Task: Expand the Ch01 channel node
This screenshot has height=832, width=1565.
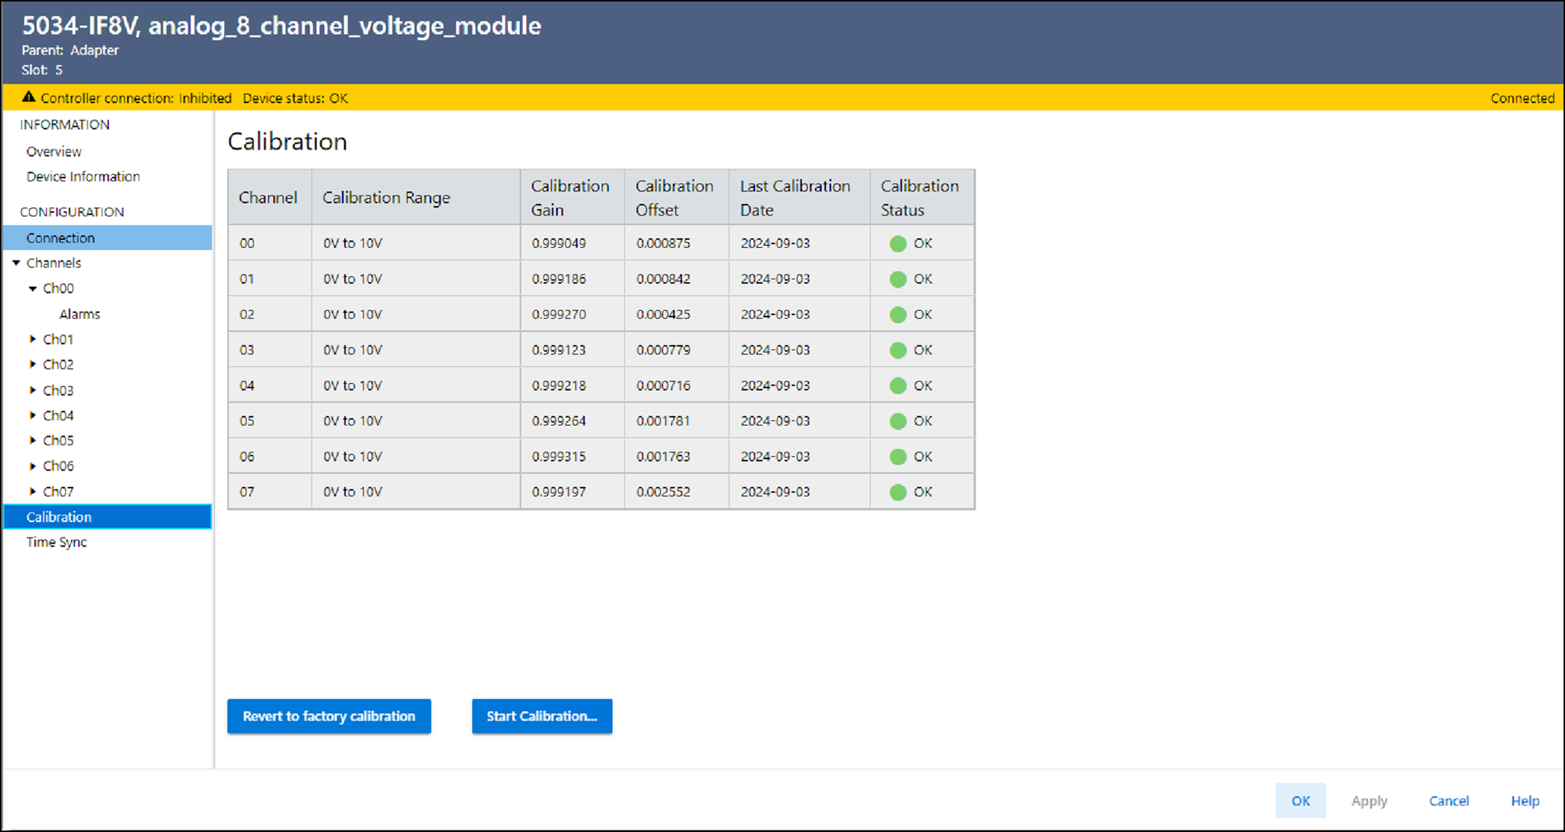Action: pos(33,339)
